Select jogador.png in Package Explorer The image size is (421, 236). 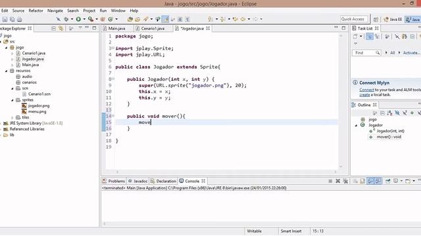pyautogui.click(x=39, y=106)
